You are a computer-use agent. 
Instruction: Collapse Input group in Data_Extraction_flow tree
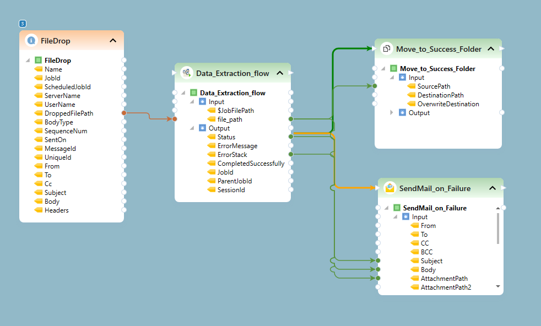pos(192,102)
